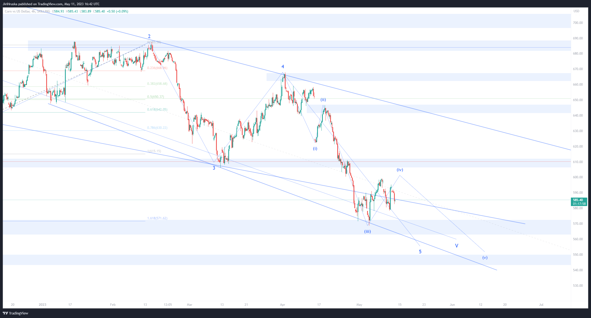The height and width of the screenshot is (318, 591).
Task: Select the 1.618(571.62) Fibonacci extension label
Action: (x=157, y=218)
